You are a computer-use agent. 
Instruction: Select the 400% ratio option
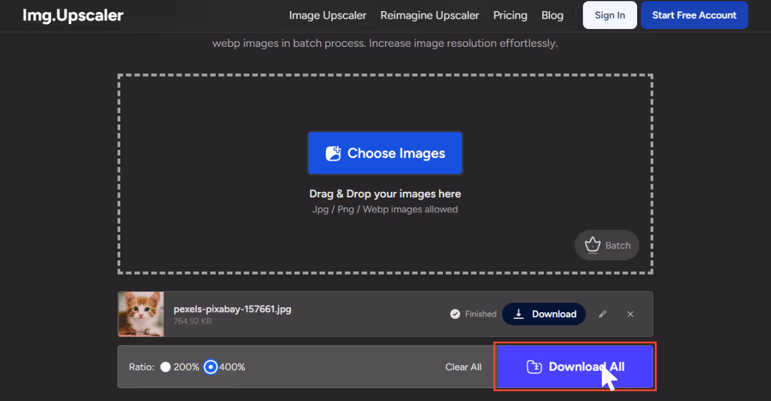[x=211, y=367]
